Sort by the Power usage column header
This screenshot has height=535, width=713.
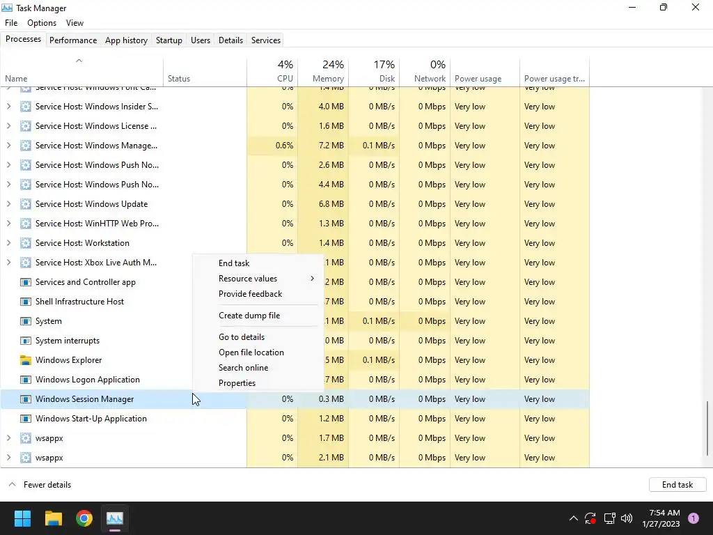(485, 72)
